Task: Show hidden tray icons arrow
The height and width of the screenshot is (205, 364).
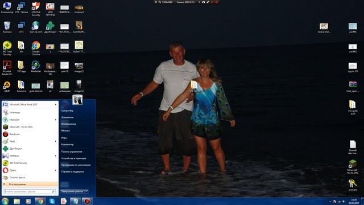Action: 330,202
